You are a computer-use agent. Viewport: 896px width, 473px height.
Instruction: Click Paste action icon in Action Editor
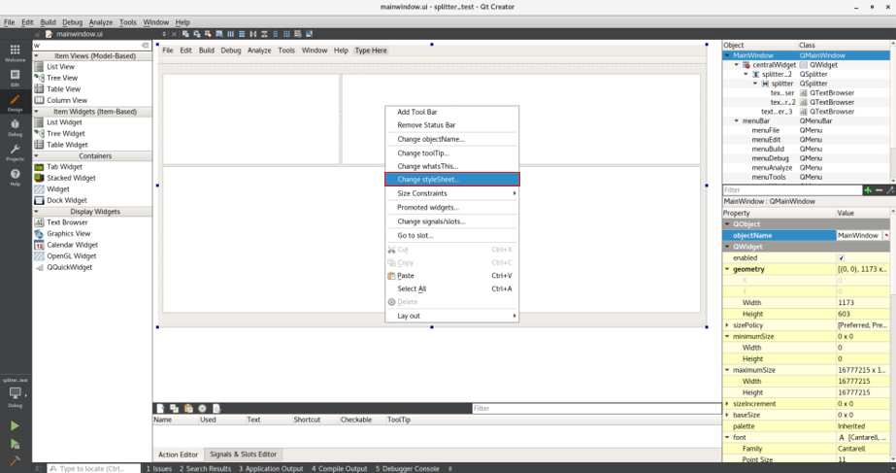(188, 408)
